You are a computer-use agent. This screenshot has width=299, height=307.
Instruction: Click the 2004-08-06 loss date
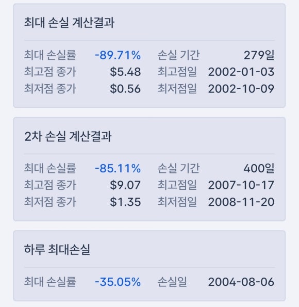click(241, 282)
